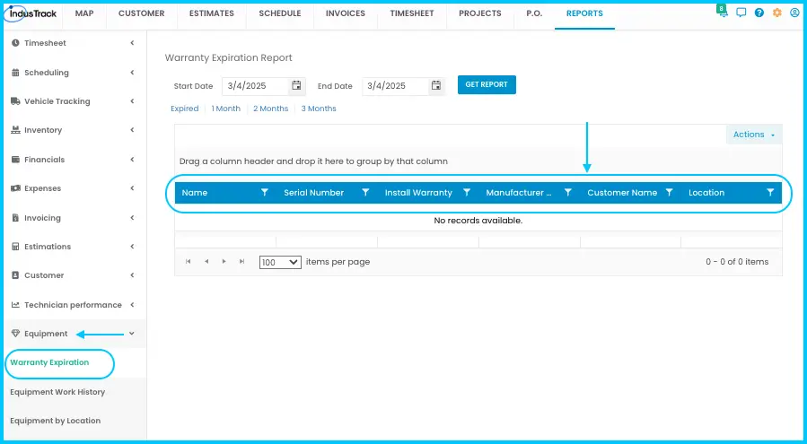Select the Expired quick filter link

tap(185, 109)
